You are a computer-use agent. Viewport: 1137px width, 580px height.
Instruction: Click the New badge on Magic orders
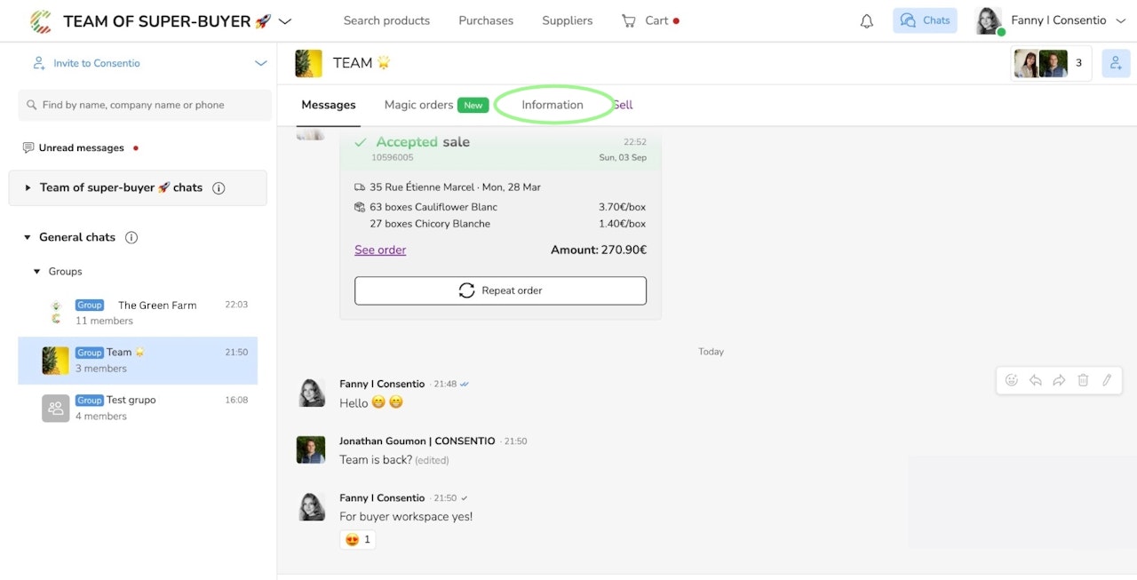[473, 105]
